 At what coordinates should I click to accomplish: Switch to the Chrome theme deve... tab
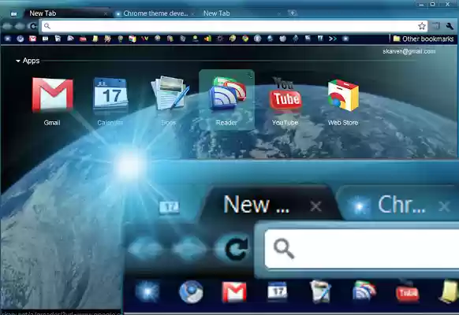tap(155, 13)
